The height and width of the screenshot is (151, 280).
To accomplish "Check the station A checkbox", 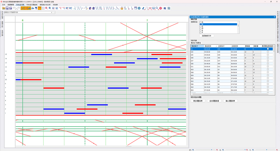I will pyautogui.click(x=201, y=22).
